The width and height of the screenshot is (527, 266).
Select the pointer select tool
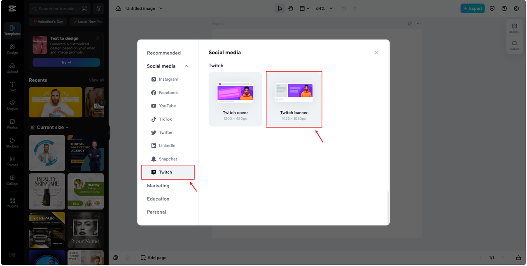coord(280,8)
